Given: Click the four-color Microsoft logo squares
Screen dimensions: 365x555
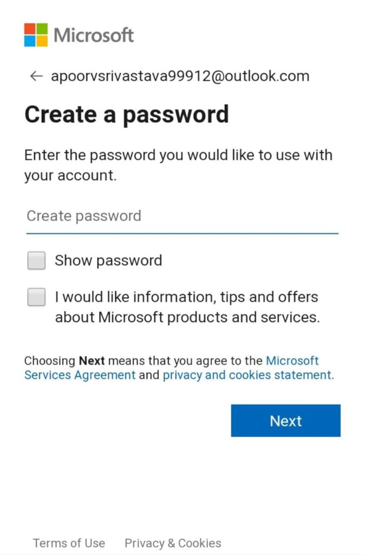Looking at the screenshot, I should click(x=36, y=35).
